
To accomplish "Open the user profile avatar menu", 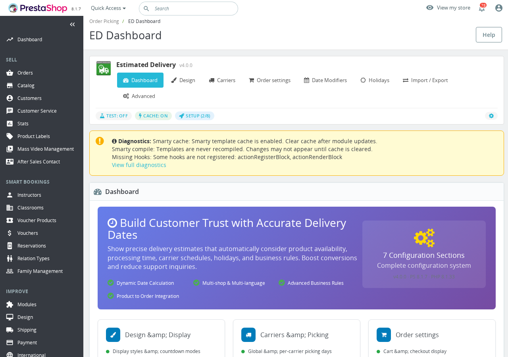I will pos(499,8).
